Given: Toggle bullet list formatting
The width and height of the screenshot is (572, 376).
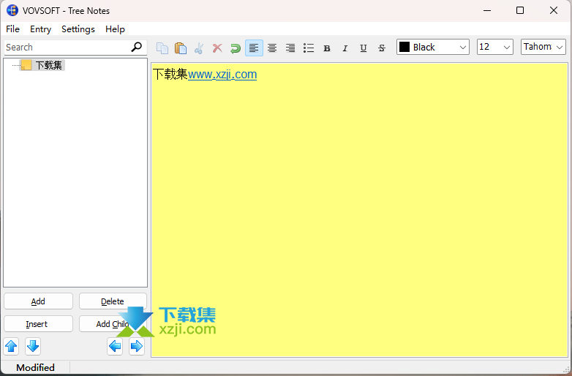Looking at the screenshot, I should pos(309,48).
